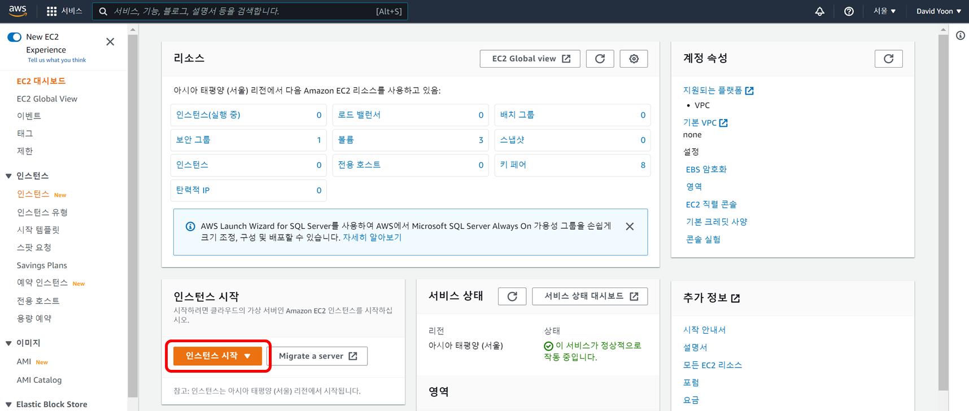The width and height of the screenshot is (969, 411).
Task: Collapse the 이미지 sidebar section
Action: (8, 343)
